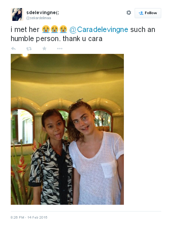Click the tweet text 'humble person. thank u cara'
This screenshot has width=172, height=229.
point(57,39)
